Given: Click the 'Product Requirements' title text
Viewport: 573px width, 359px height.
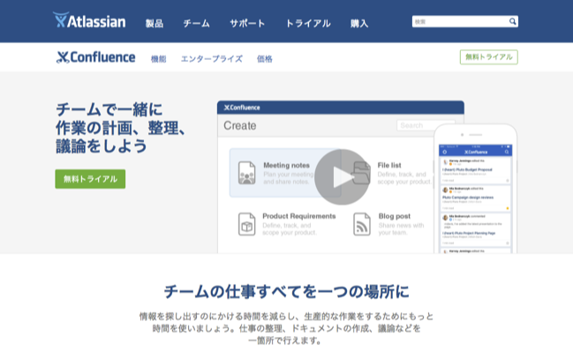Looking at the screenshot, I should (x=299, y=216).
